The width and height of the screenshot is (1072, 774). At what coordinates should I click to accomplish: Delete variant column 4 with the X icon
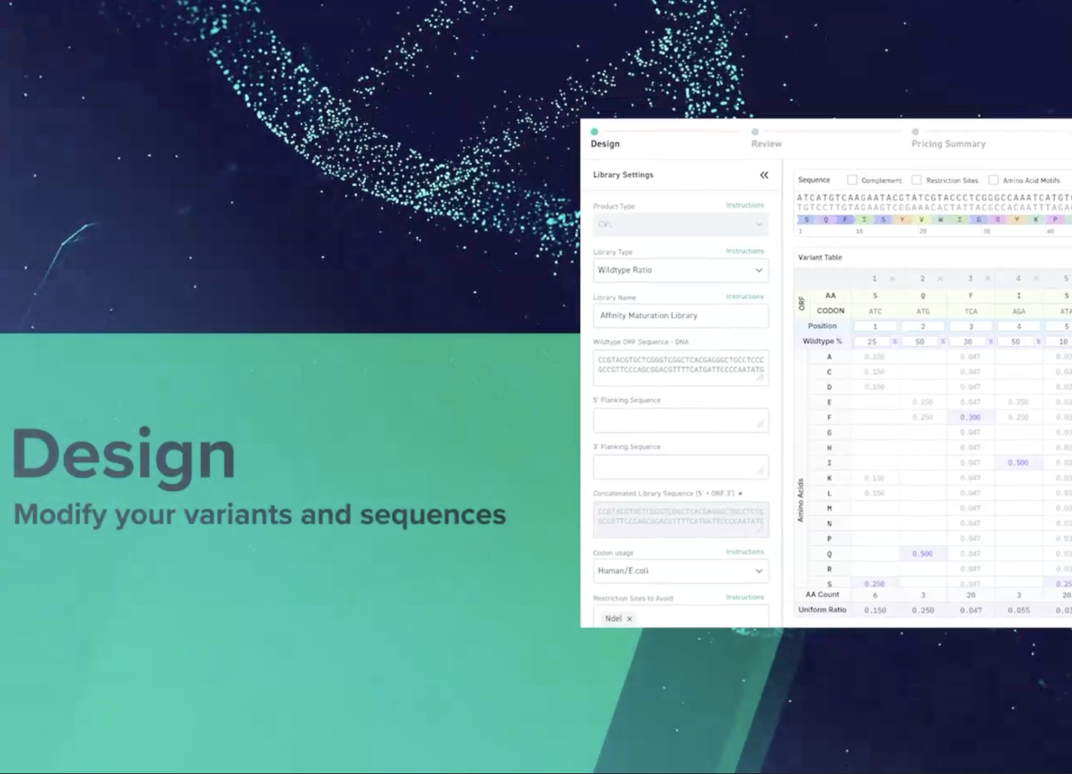pyautogui.click(x=1036, y=278)
